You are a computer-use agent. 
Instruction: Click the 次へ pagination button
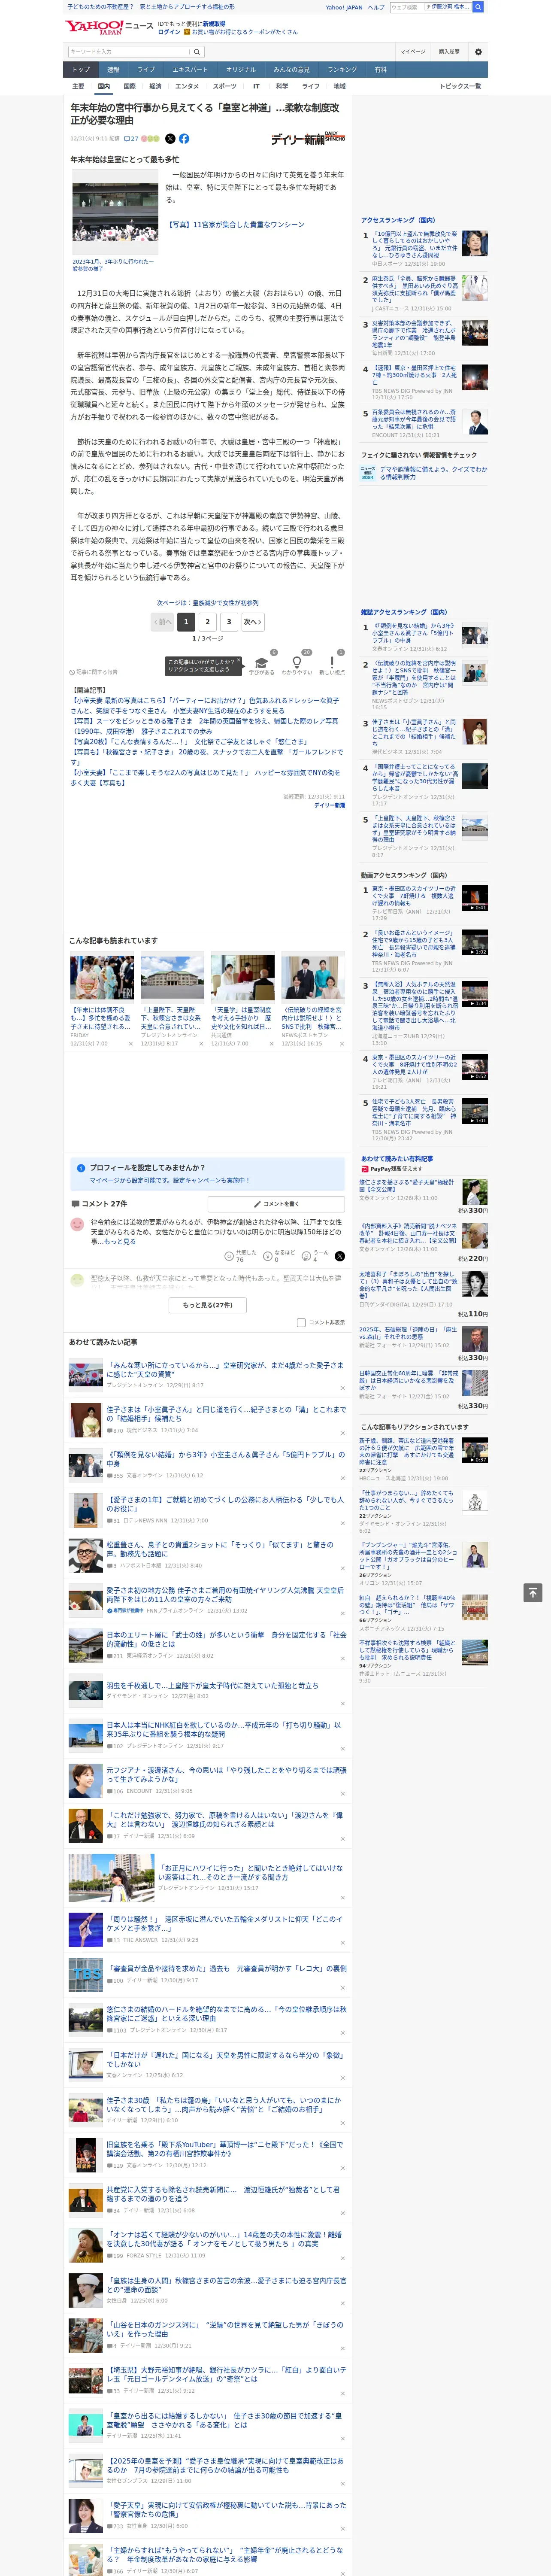[x=253, y=622]
